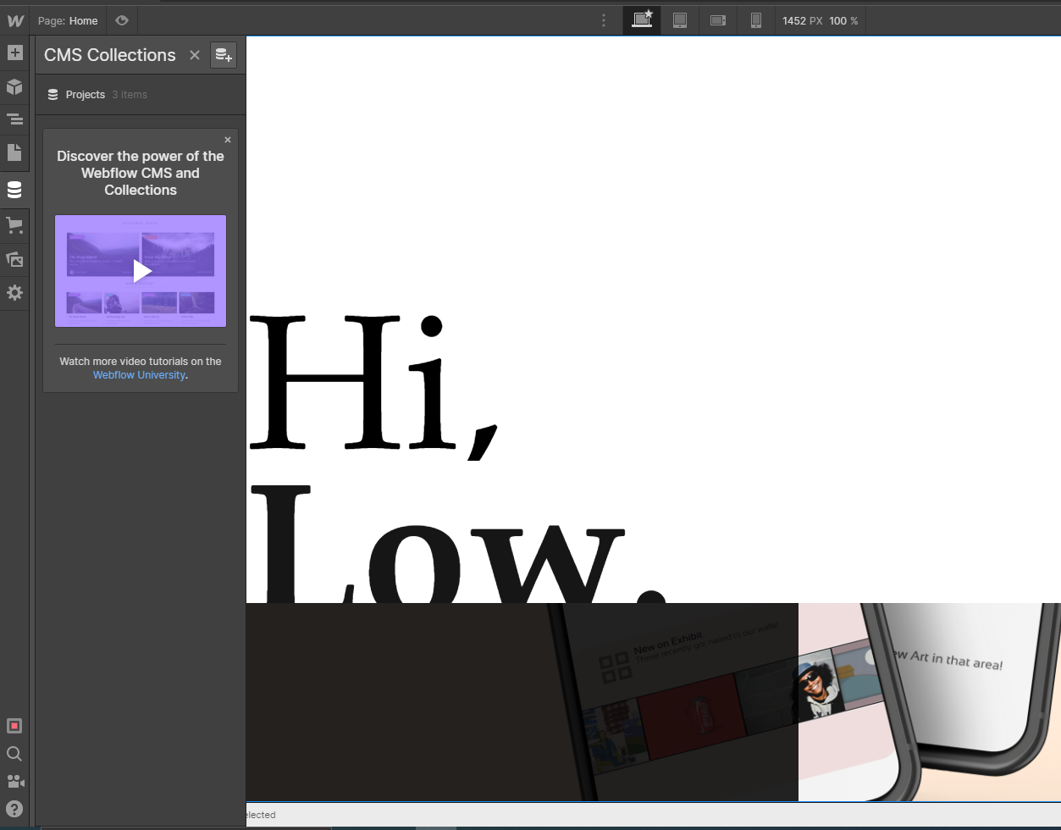Image resolution: width=1061 pixels, height=830 pixels.
Task: Open the Projects collection
Action: coord(86,95)
